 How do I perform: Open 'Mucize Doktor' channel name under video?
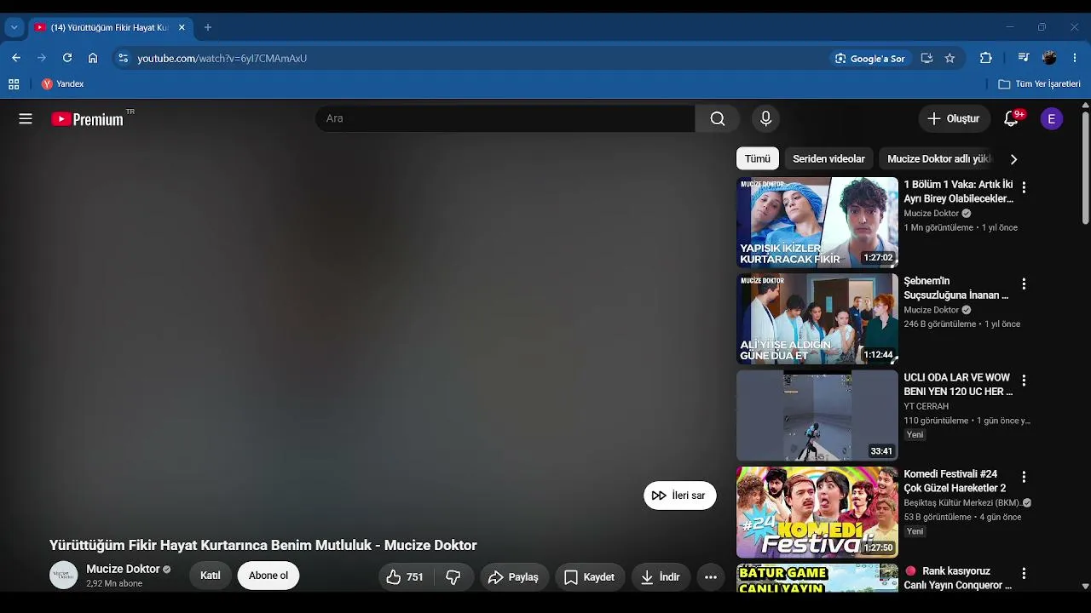tap(124, 569)
